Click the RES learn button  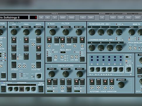click(129, 18)
